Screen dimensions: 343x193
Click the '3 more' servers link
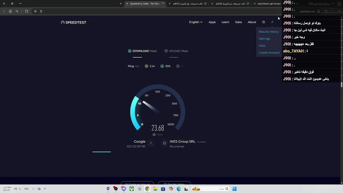(201, 142)
